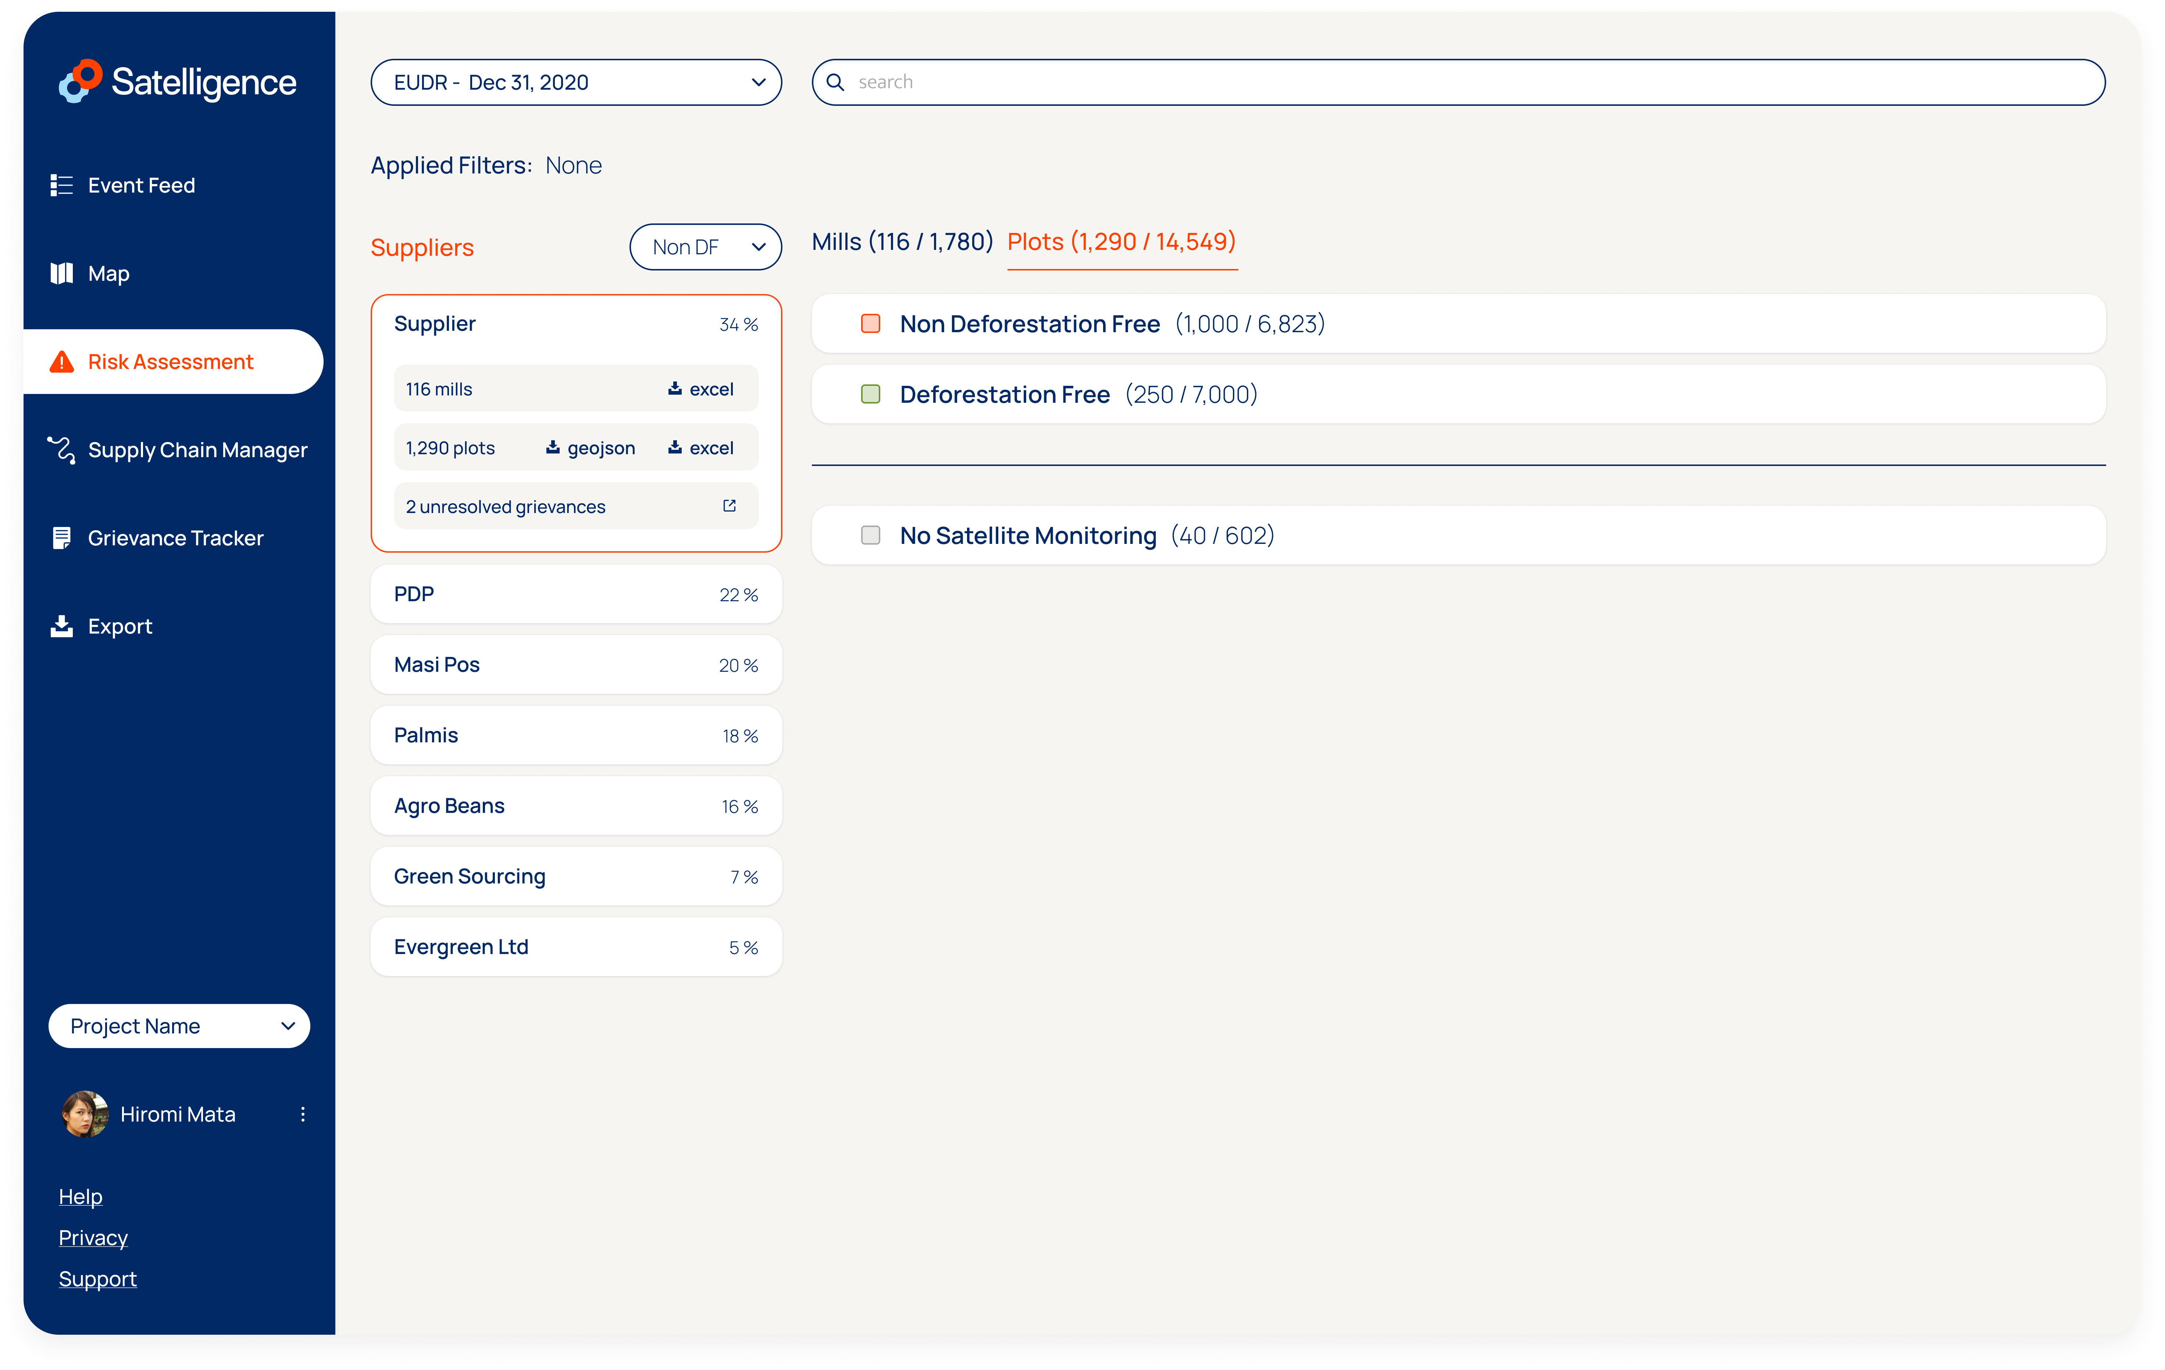This screenshot has width=2165, height=1370.
Task: Click the Event Feed list icon
Action: click(61, 185)
